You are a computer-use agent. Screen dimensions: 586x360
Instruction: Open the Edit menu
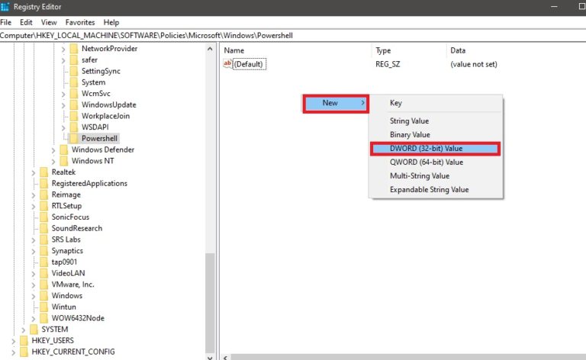tap(26, 23)
